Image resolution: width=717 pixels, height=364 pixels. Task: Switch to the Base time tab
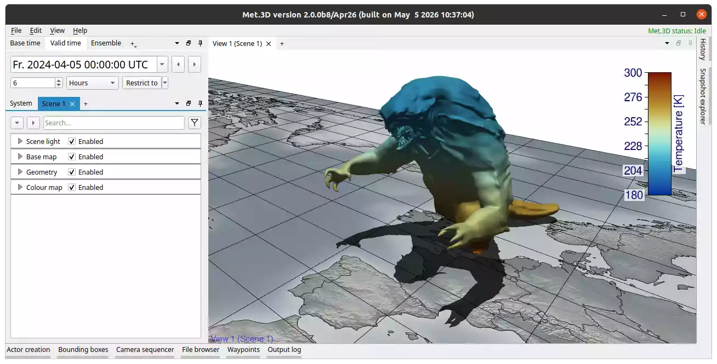[x=25, y=43]
